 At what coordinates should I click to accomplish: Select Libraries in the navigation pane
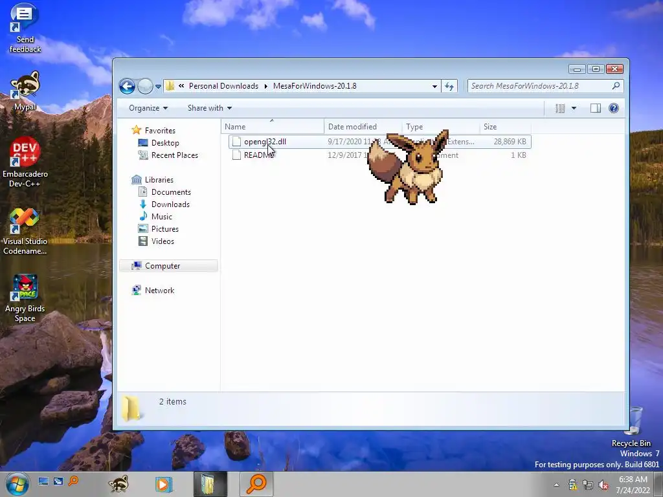[x=159, y=180]
